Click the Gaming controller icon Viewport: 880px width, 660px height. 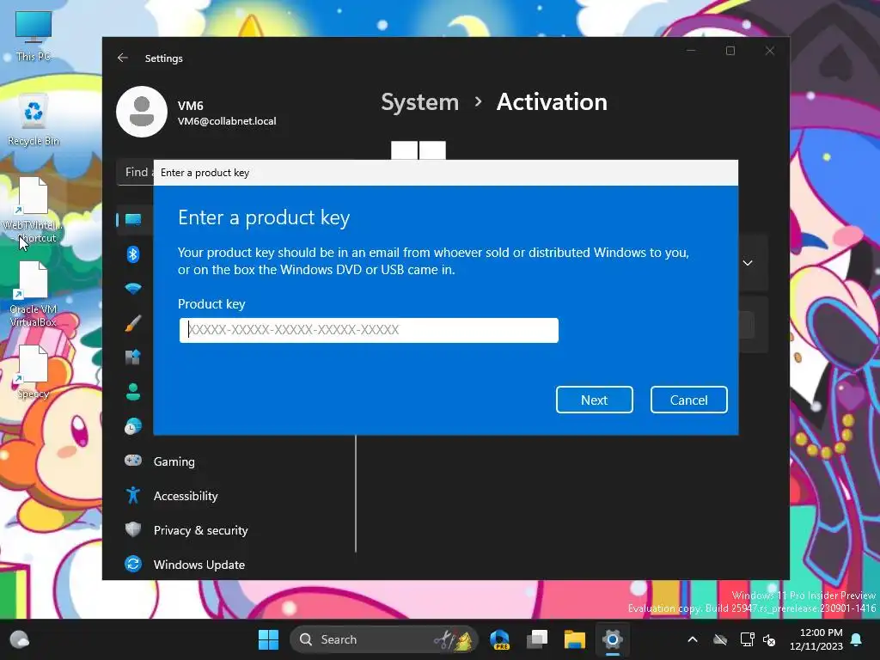point(133,461)
